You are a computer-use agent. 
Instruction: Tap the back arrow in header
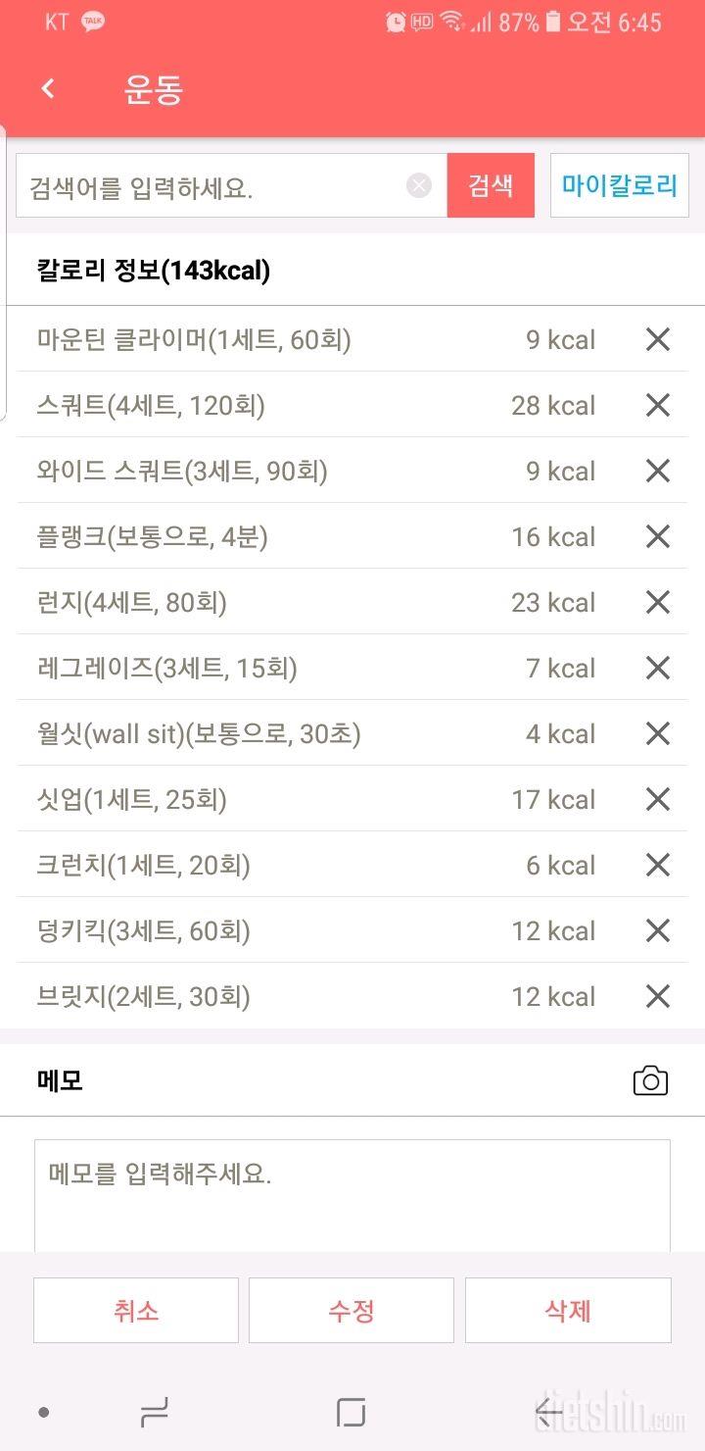(48, 89)
